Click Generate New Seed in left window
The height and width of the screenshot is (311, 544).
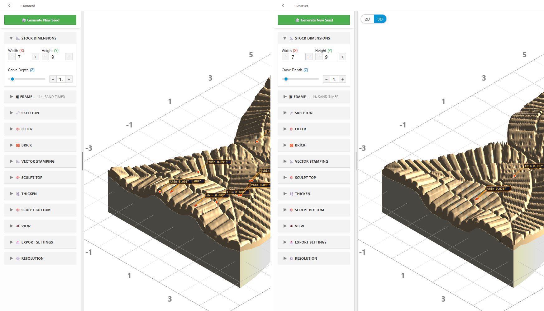pyautogui.click(x=40, y=20)
